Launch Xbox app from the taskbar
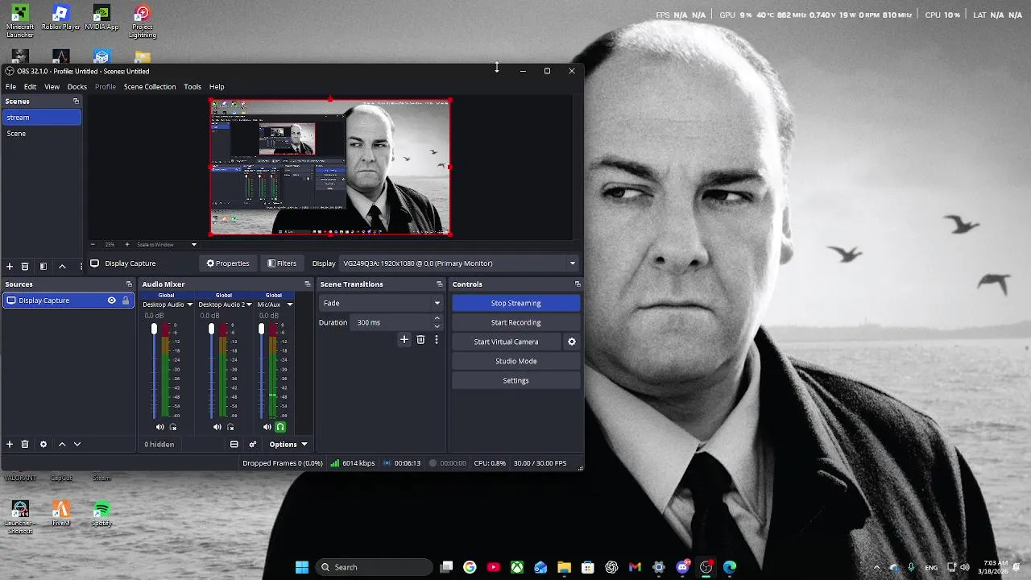 517,567
